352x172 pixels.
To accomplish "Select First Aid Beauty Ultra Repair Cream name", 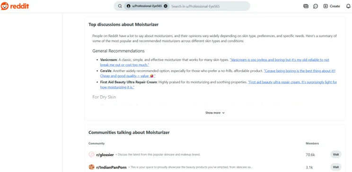I will (x=128, y=82).
